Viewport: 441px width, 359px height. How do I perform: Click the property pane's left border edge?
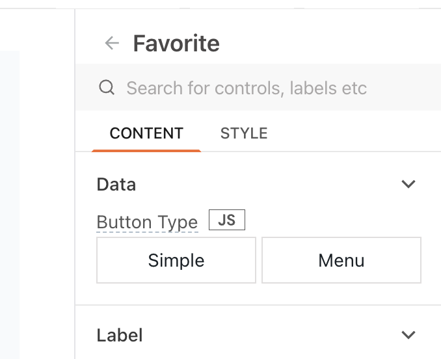(x=75, y=195)
